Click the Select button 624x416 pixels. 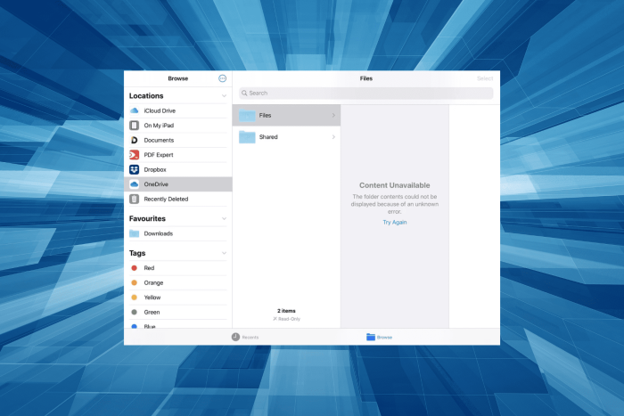[x=485, y=78]
